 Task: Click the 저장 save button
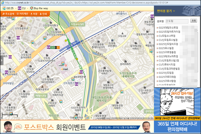pos(34,14)
